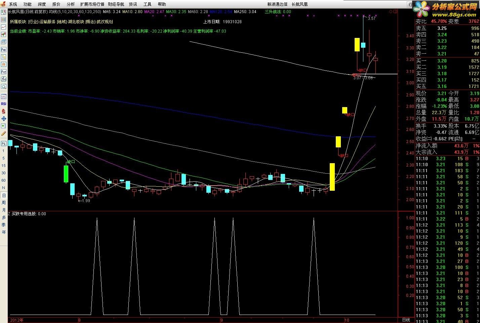Click the 湖北板块 region sector link
Screen dimensions: 480x323
coord(76,22)
